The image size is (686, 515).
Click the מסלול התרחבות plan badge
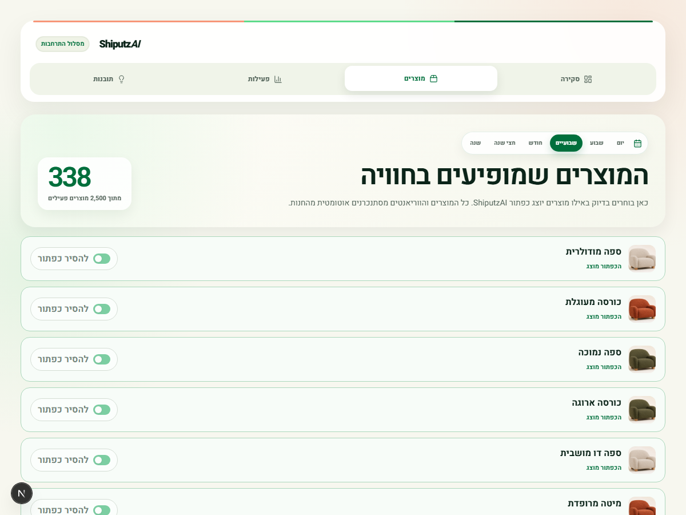point(62,44)
